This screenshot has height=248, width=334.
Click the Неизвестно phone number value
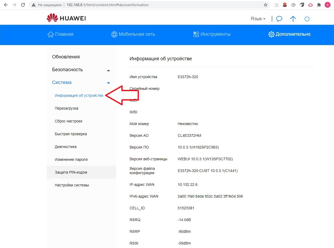coord(188,124)
